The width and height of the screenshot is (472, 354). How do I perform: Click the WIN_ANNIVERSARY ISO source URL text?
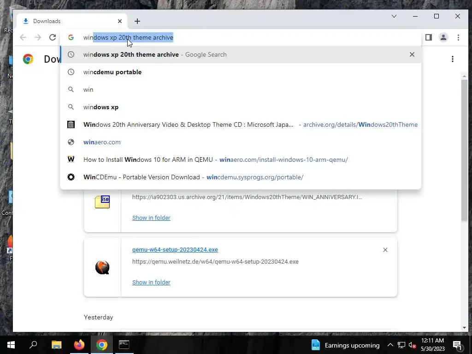247,197
